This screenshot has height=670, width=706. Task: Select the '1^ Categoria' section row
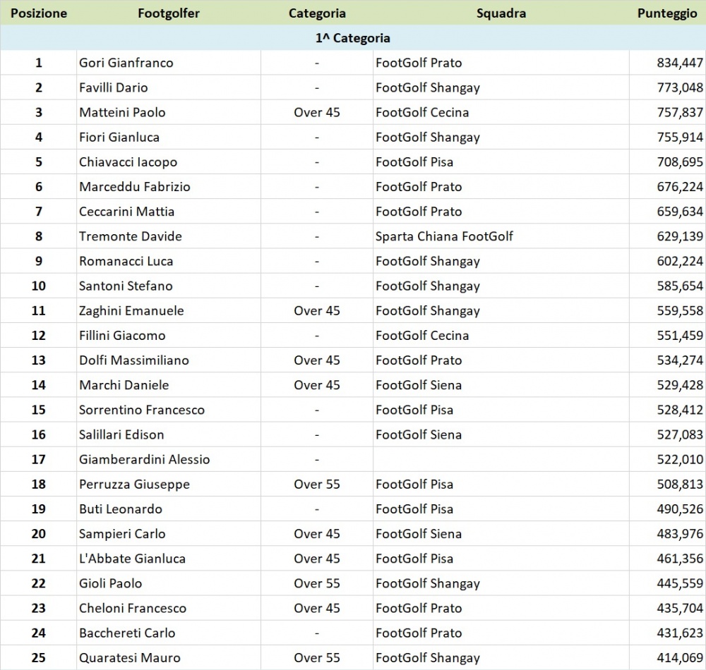coord(353,38)
